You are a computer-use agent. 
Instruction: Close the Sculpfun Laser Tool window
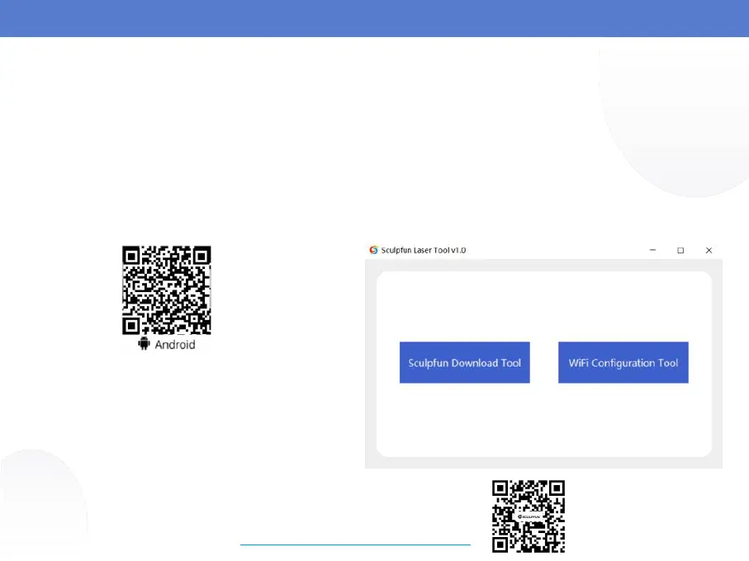coord(709,250)
